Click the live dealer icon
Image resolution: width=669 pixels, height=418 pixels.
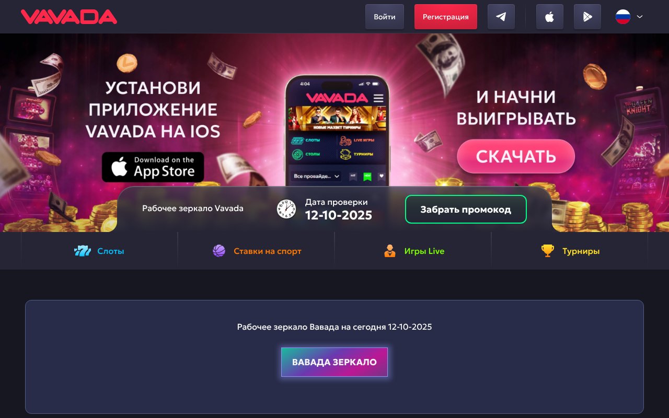390,251
